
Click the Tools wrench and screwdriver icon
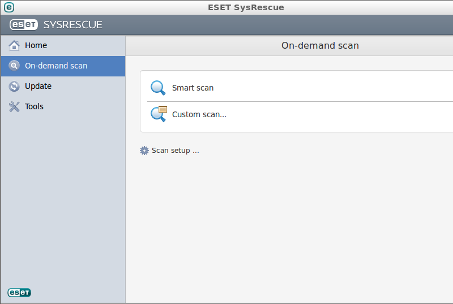point(14,106)
